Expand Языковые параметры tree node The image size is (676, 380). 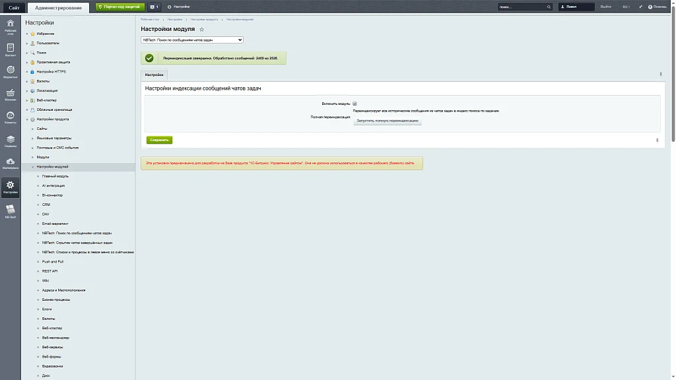(32, 139)
